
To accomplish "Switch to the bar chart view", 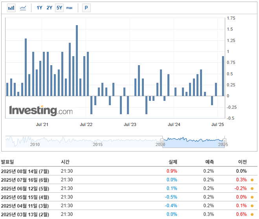I will (11, 8).
